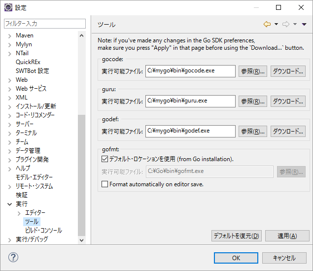
Task: Click the settings window Eclipse icon
Action: 8,7
